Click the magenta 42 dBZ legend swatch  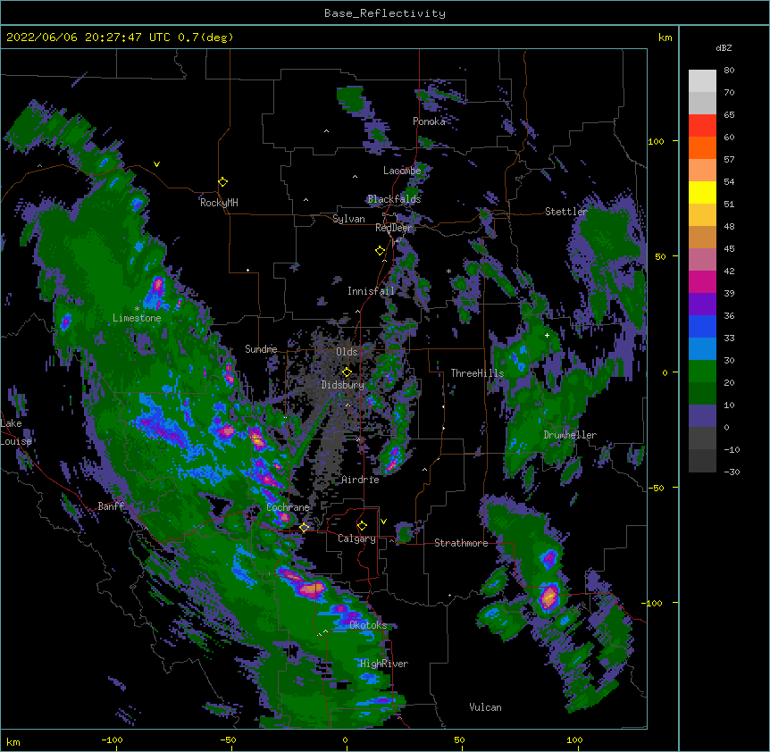click(x=702, y=281)
